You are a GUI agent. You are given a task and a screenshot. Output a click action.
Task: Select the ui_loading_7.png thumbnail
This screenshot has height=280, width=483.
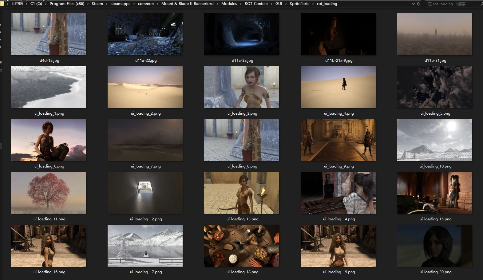[x=145, y=140]
